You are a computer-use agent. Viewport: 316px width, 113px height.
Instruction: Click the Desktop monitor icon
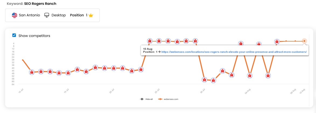click(47, 15)
